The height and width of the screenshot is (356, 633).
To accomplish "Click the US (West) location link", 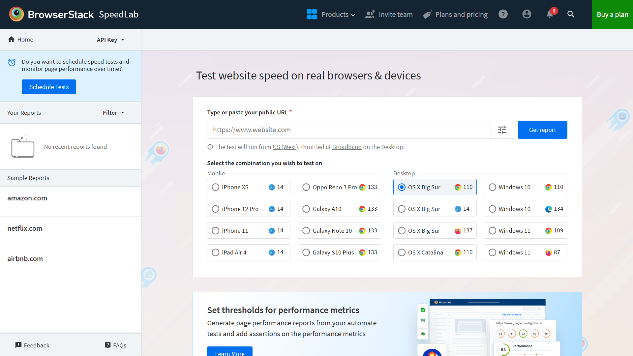I will click(286, 147).
